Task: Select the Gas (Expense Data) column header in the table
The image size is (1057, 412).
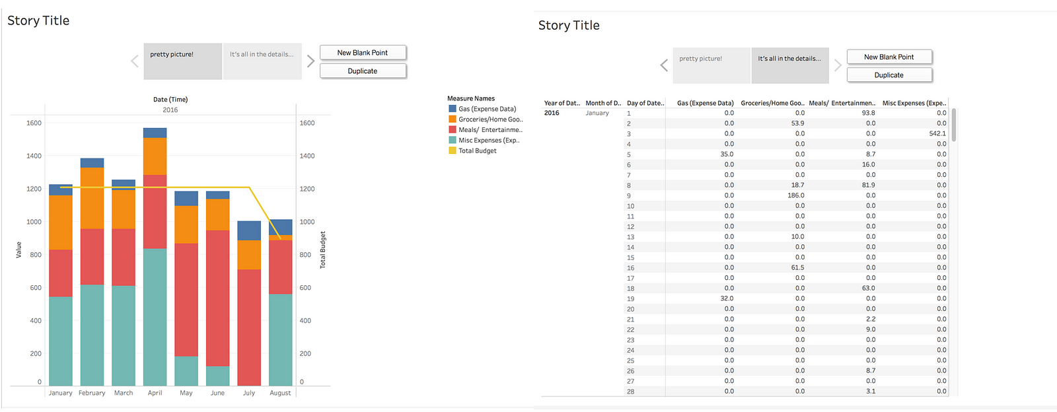Action: click(705, 103)
